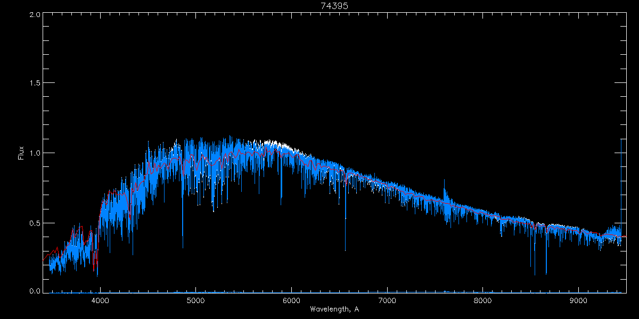This screenshot has width=639, height=319.
Task: Click the 0.0 flux tick label
Action: click(34, 291)
